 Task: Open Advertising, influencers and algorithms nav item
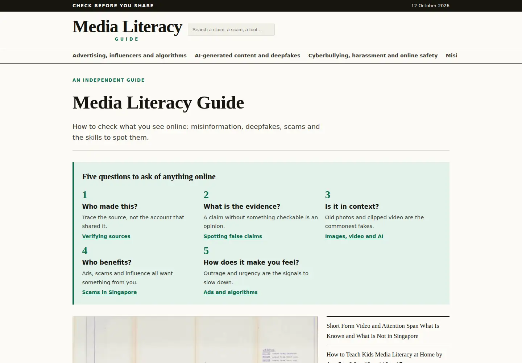click(129, 56)
